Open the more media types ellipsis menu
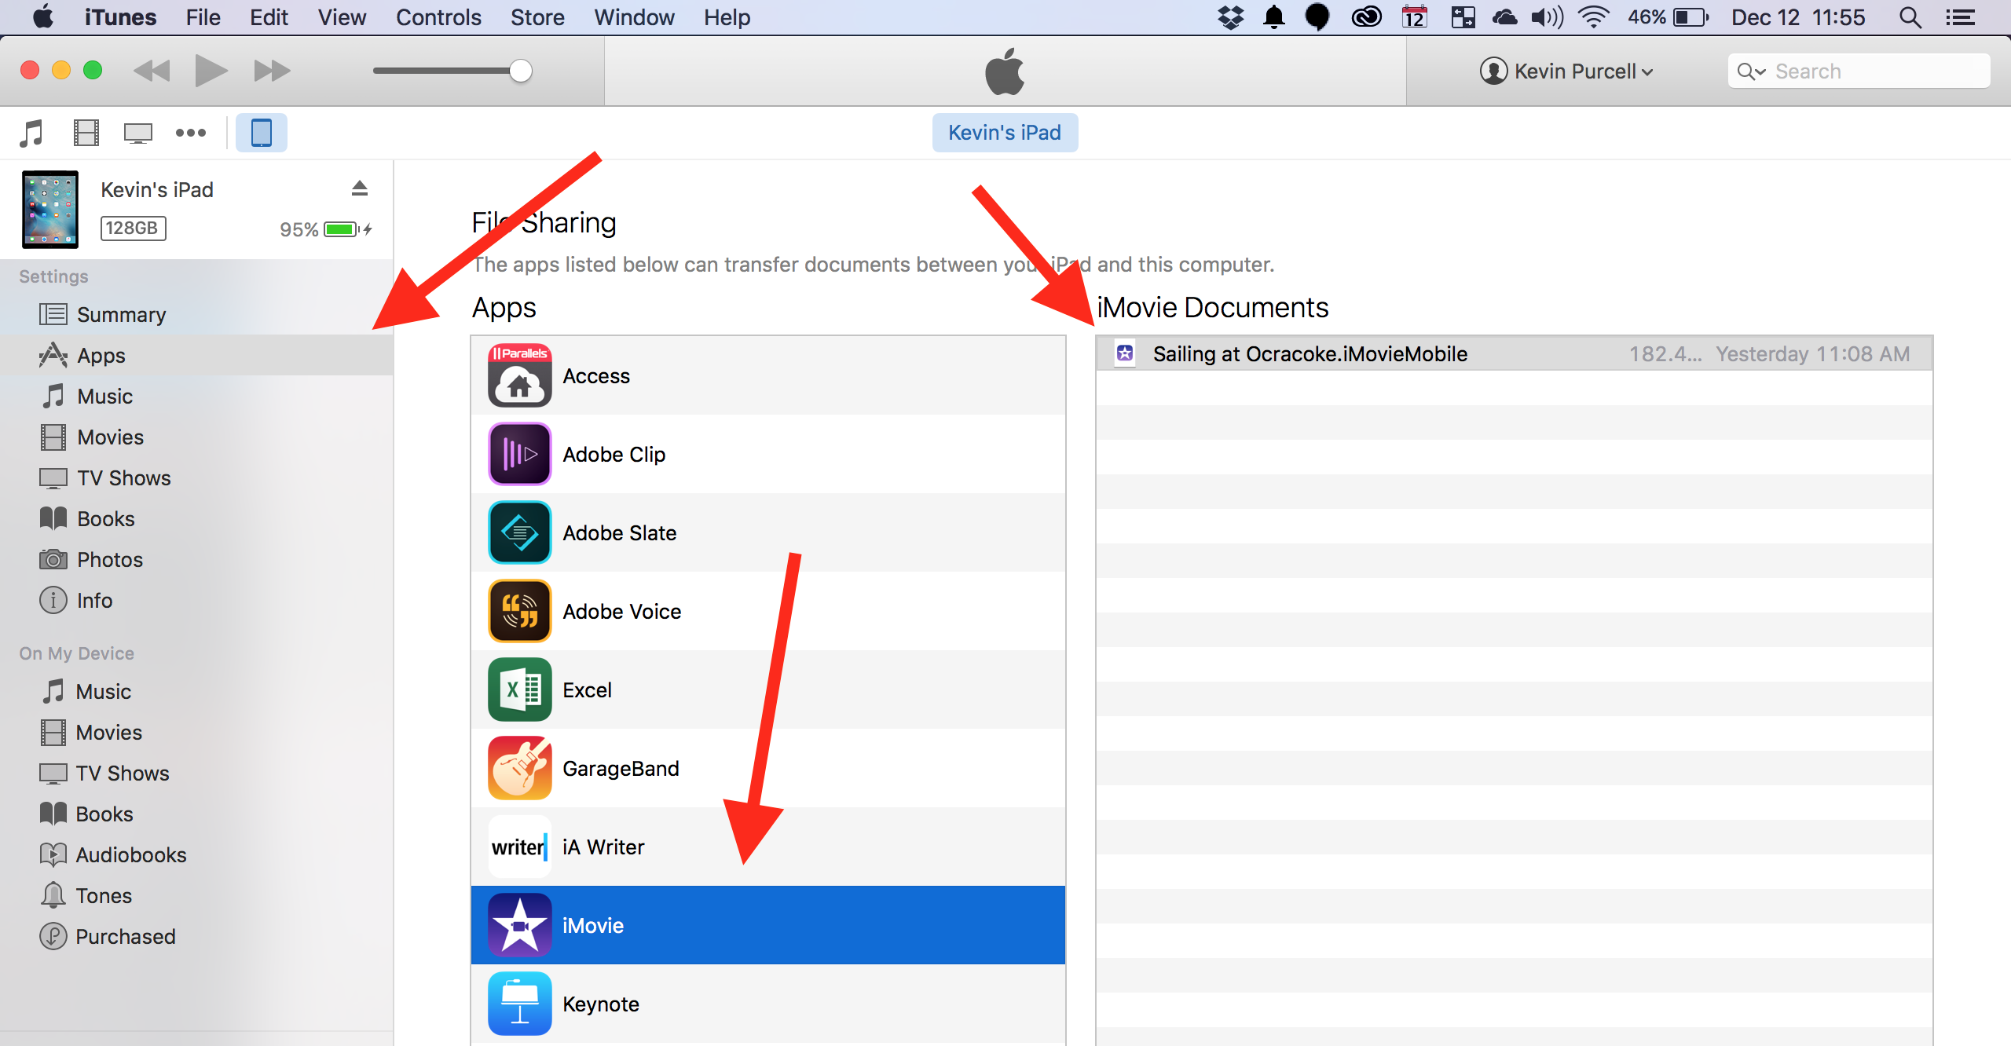Viewport: 2011px width, 1046px height. [191, 133]
